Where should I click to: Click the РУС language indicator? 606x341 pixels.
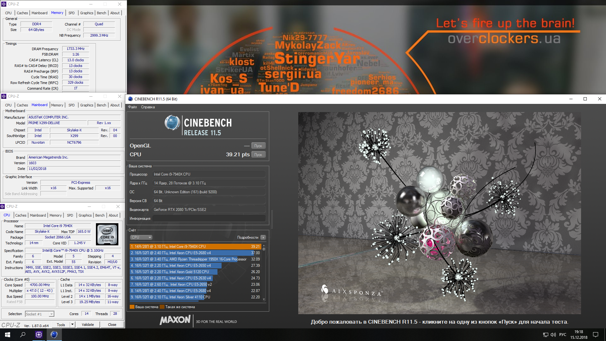coord(562,335)
